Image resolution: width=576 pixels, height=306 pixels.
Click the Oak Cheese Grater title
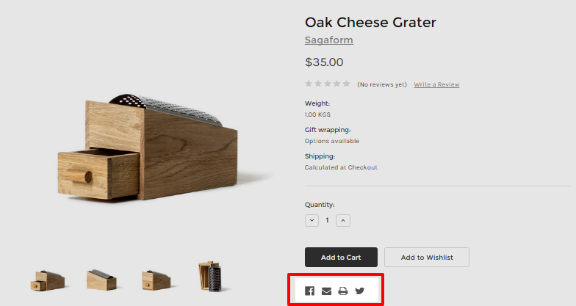pos(370,23)
